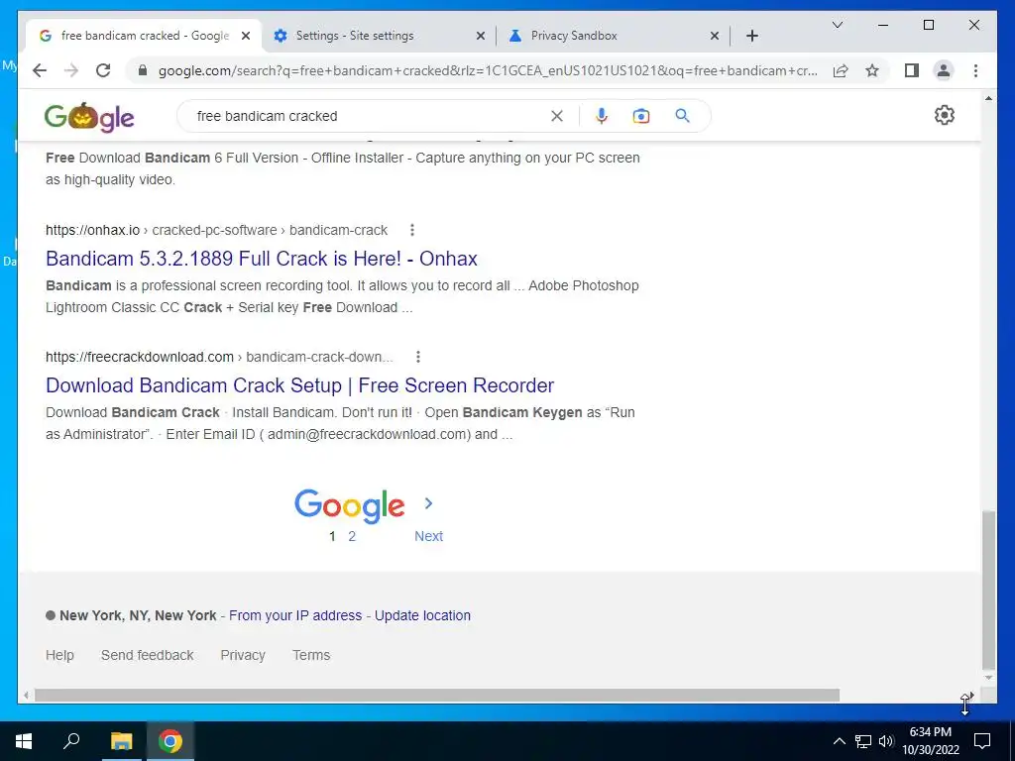Open Windows taskbar search
1015x761 pixels.
(x=71, y=741)
